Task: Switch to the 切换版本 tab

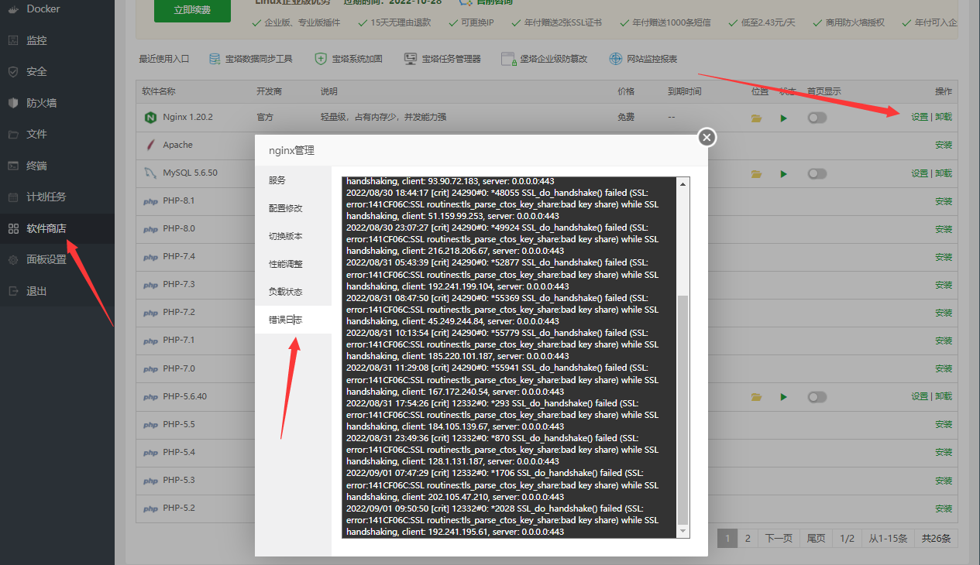Action: tap(293, 236)
